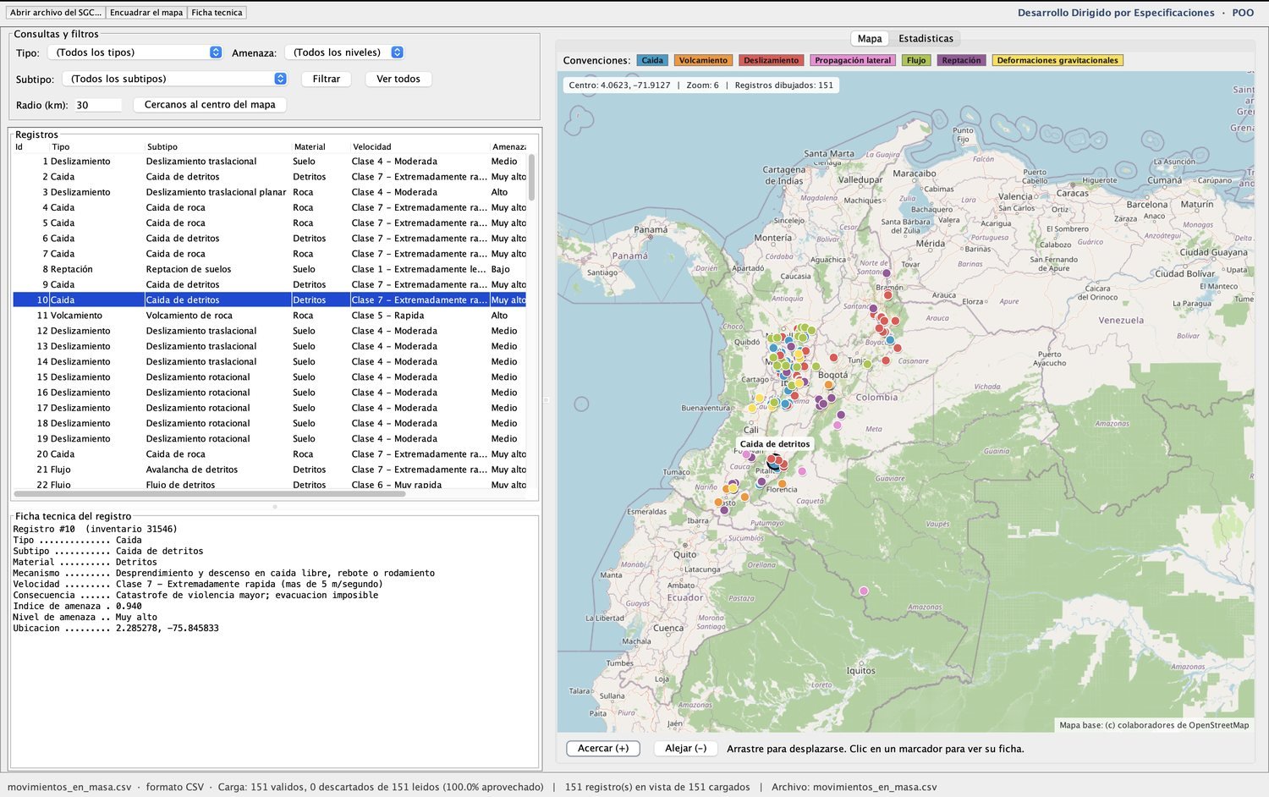Click the Flujo green legend swatch
This screenshot has height=797, width=1269.
(916, 60)
